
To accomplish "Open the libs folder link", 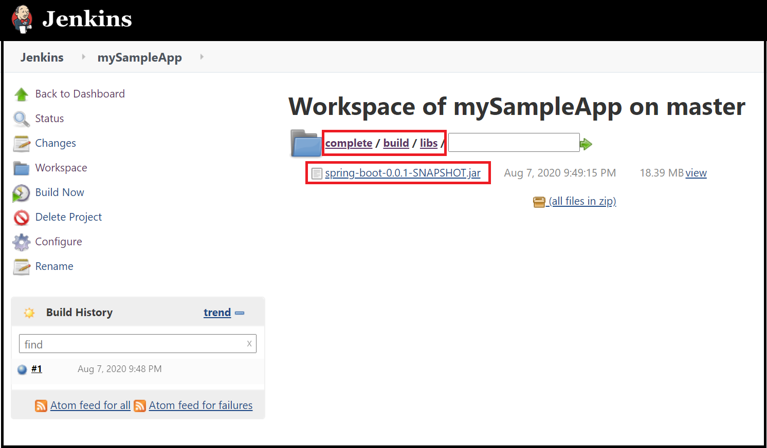I will click(429, 143).
